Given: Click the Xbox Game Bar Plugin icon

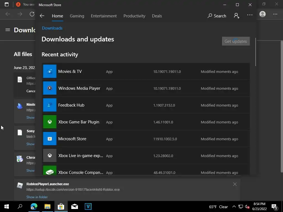Looking at the screenshot, I should click(50, 122).
